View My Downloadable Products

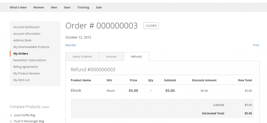coord(31,47)
